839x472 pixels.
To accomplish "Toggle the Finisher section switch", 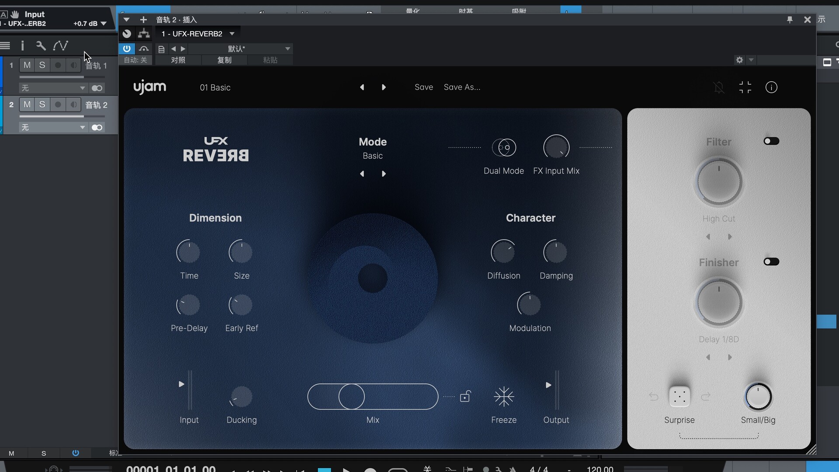I will [x=771, y=262].
